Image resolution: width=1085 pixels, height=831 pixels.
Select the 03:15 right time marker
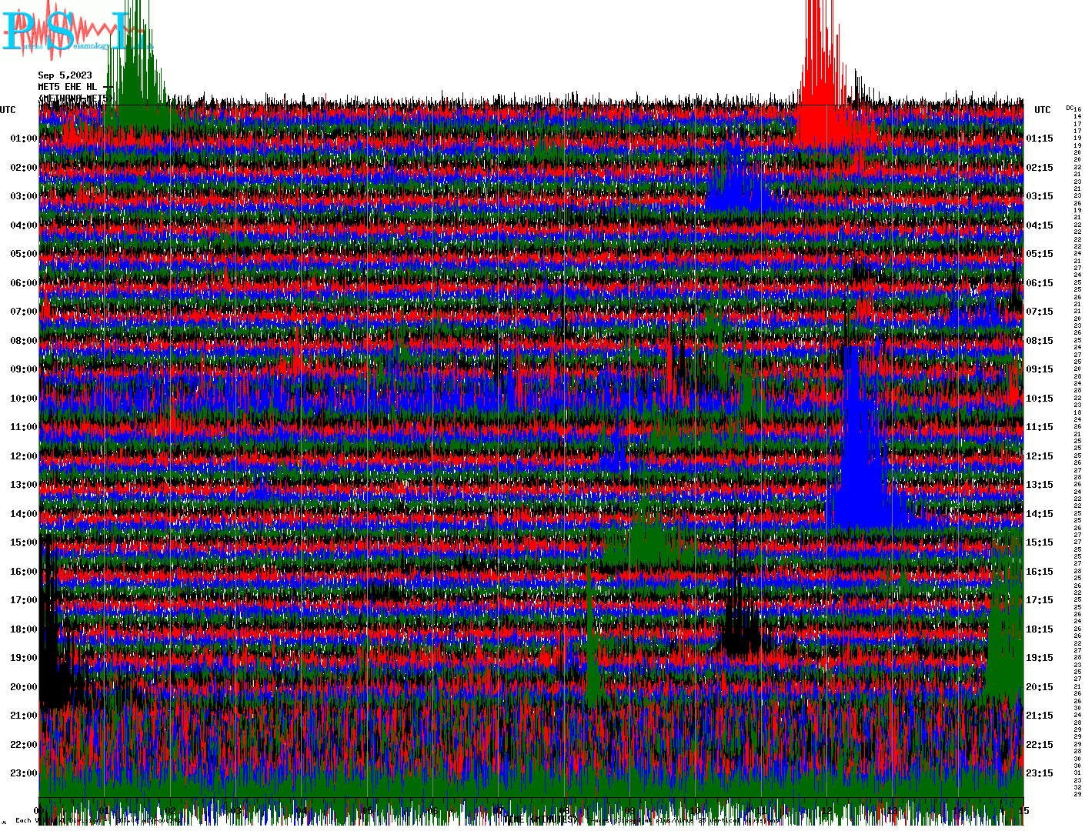click(x=1040, y=196)
